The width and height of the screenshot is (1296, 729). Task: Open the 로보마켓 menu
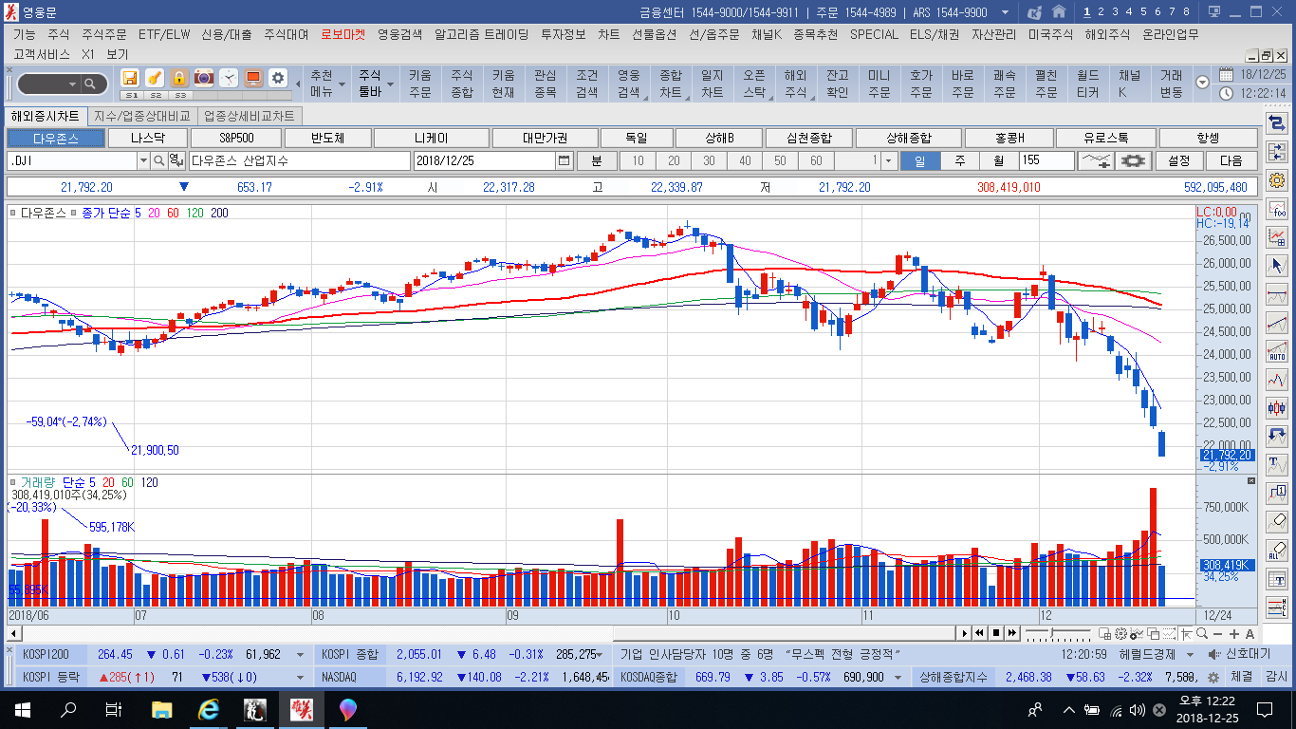(x=343, y=34)
